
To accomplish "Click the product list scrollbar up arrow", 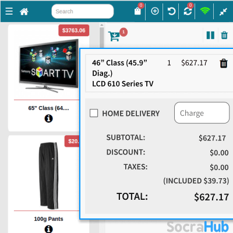I will [x=101, y=25].
